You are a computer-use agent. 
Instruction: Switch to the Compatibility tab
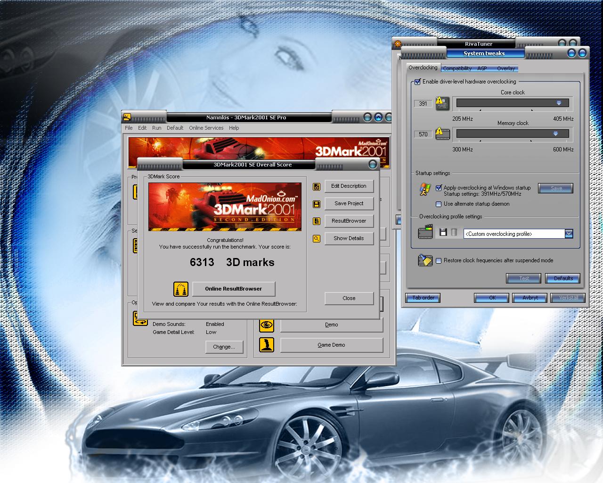pos(457,68)
